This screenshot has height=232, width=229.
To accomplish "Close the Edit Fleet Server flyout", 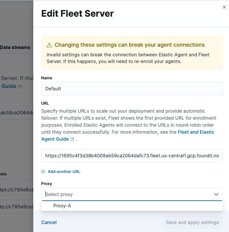I will click(224, 7).
